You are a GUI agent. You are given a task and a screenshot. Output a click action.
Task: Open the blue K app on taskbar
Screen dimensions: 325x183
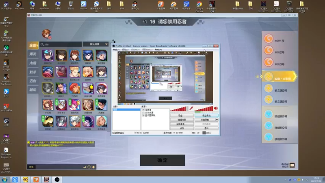point(15,179)
